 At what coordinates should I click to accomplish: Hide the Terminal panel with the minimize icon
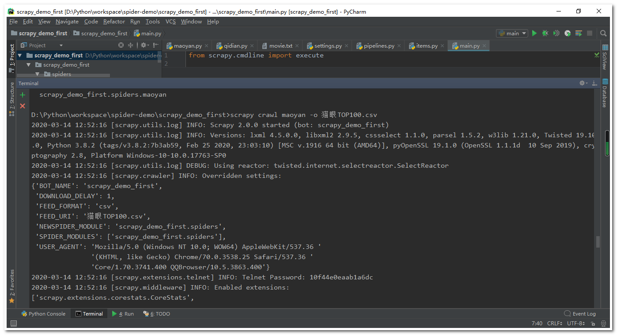[x=594, y=83]
